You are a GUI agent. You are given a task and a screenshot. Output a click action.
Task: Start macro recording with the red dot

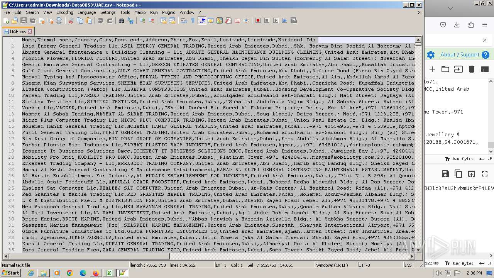[x=258, y=20]
